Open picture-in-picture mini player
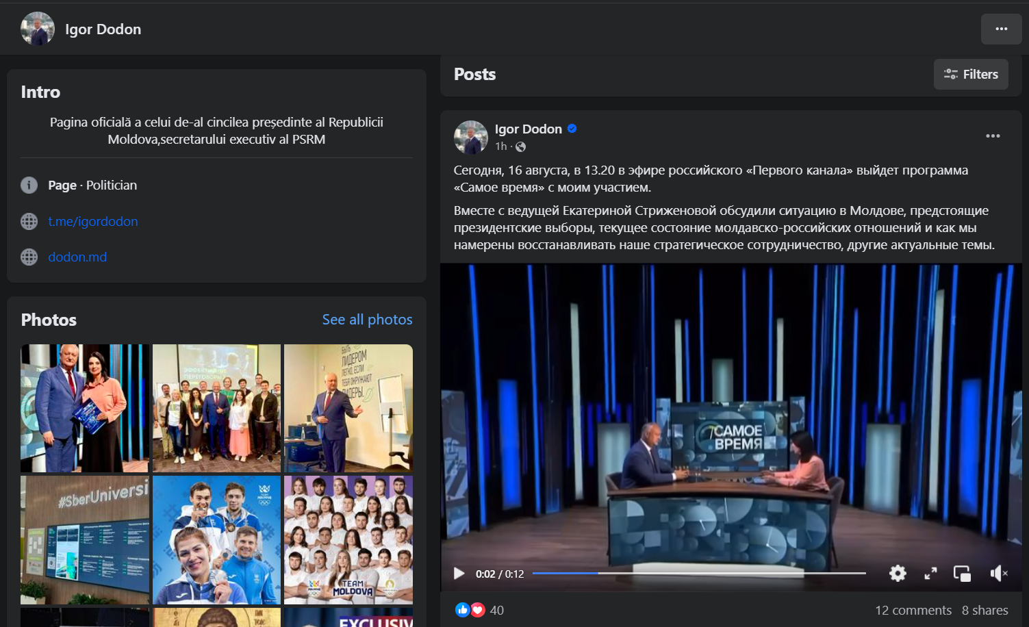This screenshot has height=627, width=1029. (x=962, y=574)
